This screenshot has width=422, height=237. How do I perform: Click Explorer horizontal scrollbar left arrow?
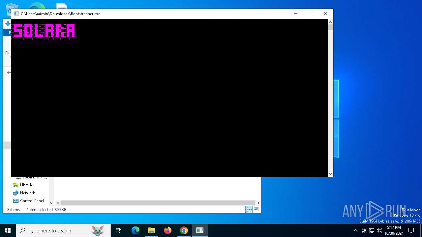coord(58,203)
